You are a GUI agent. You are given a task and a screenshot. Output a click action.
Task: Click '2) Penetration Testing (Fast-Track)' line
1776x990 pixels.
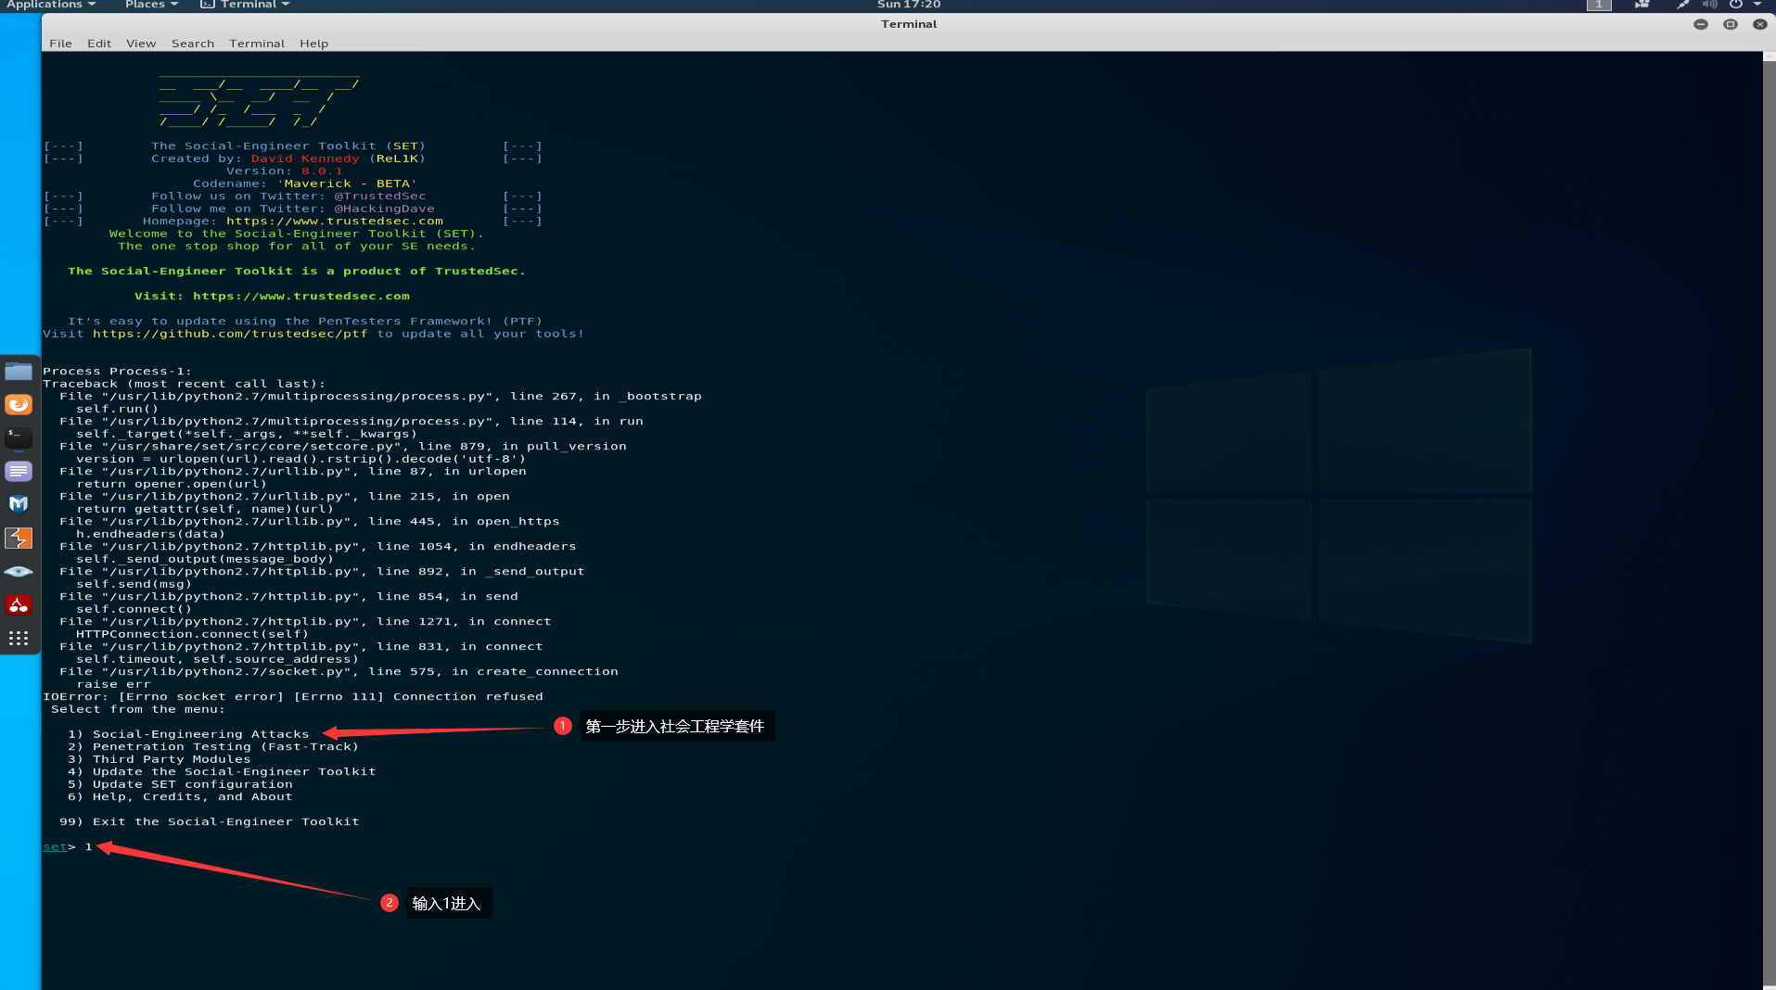[212, 747]
